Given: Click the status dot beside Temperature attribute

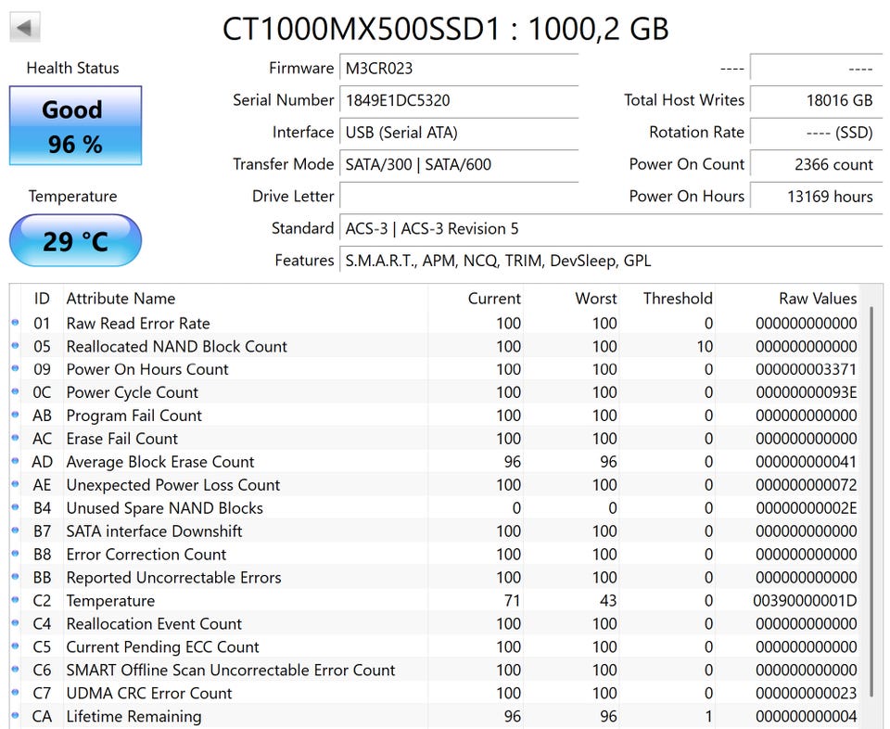Looking at the screenshot, I should pos(15,601).
